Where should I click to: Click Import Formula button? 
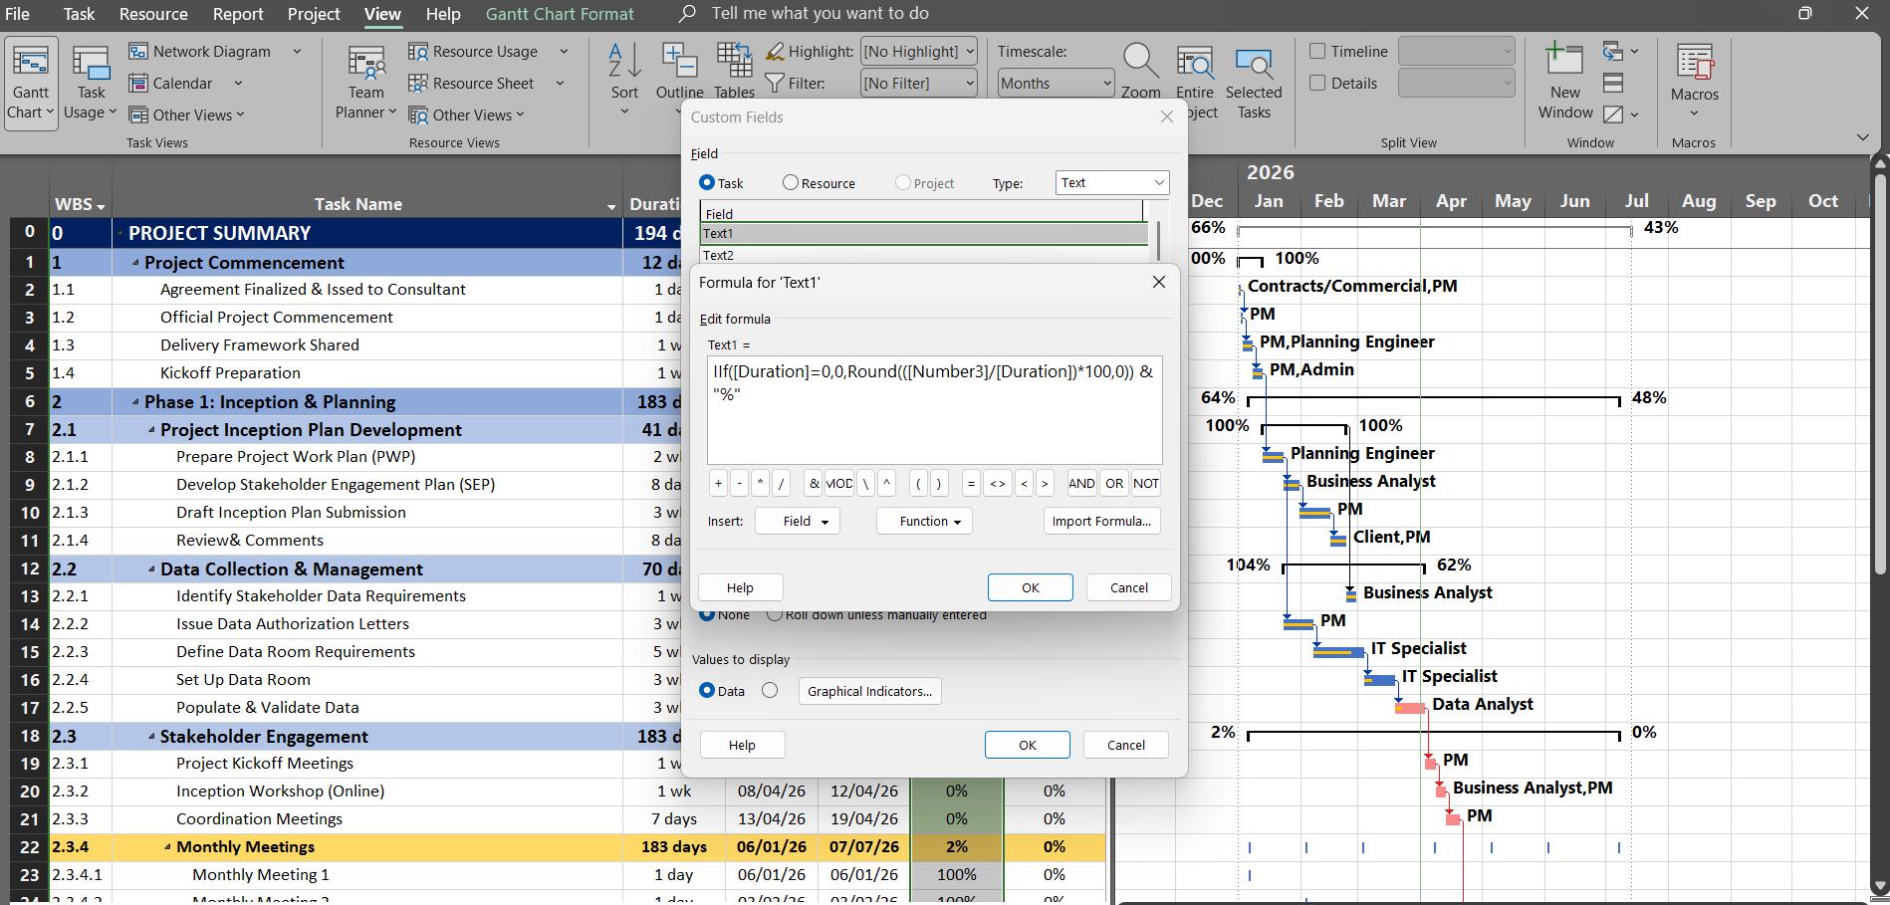tap(1101, 521)
